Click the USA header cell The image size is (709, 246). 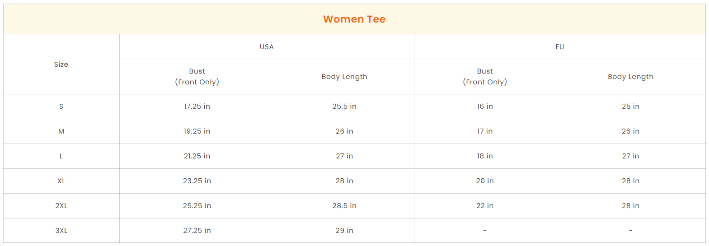[267, 46]
